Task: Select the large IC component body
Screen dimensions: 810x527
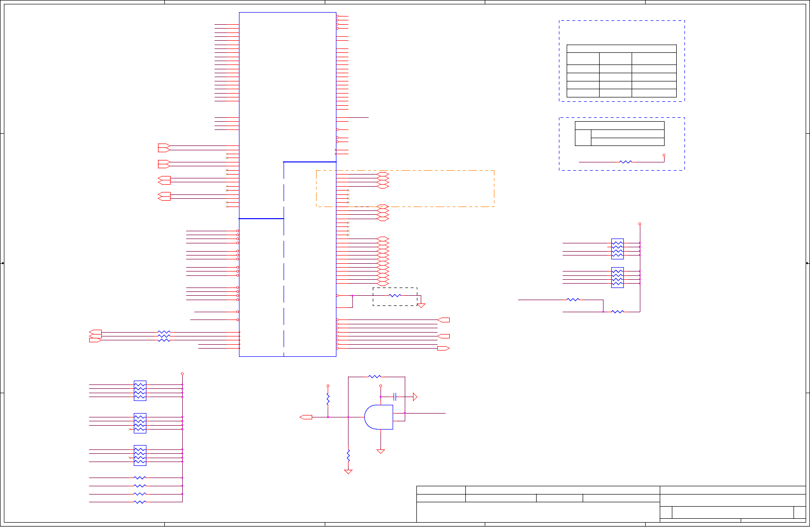Action: (x=287, y=184)
